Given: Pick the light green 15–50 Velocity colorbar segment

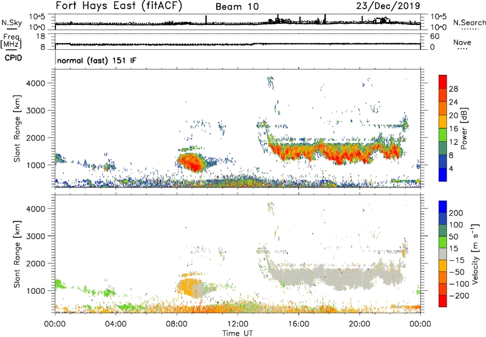Looking at the screenshot, I should [443, 242].
